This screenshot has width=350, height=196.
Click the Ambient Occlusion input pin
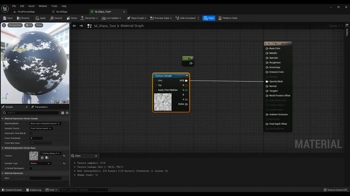point(267,115)
